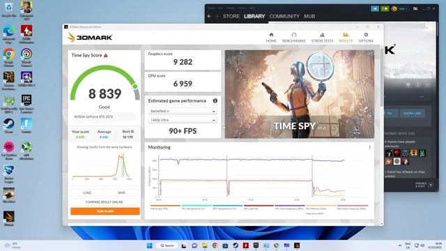
Task: Click the green Steam notifications button
Action: point(385,9)
